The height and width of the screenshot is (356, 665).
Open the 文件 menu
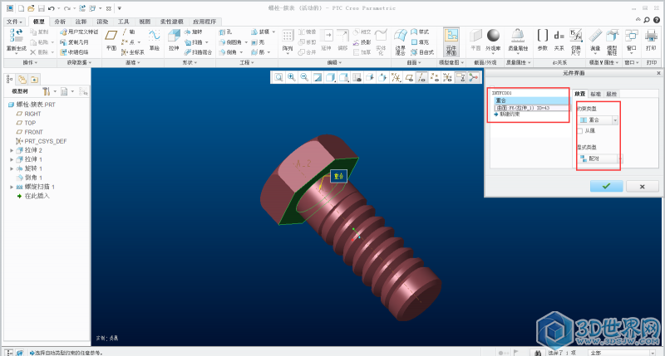point(15,22)
